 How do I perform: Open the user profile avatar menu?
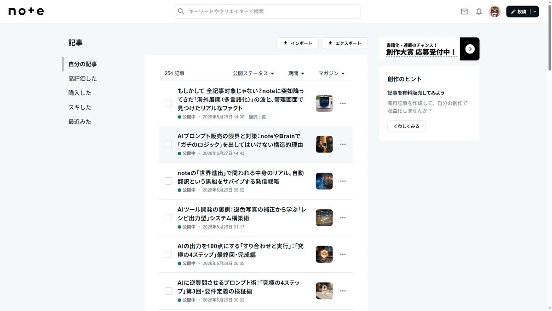(494, 12)
